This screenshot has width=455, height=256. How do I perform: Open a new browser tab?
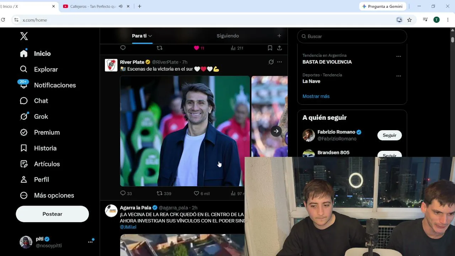click(139, 6)
